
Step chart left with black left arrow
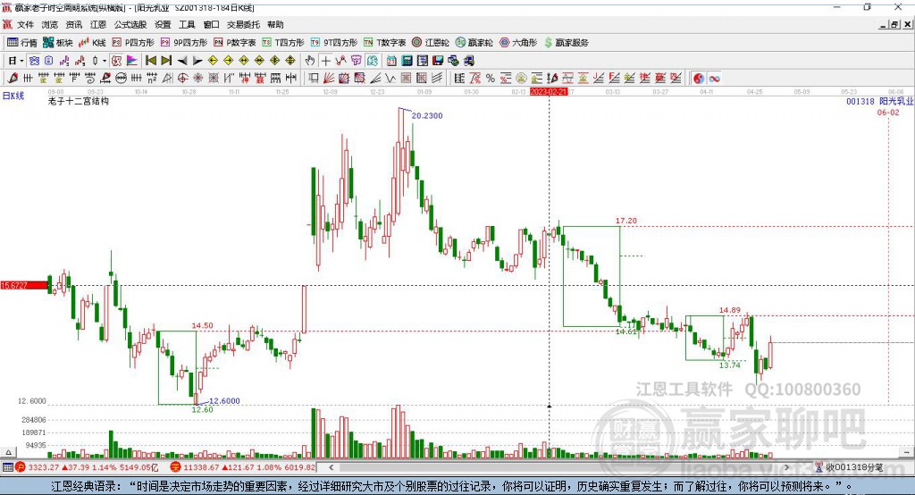(x=182, y=61)
